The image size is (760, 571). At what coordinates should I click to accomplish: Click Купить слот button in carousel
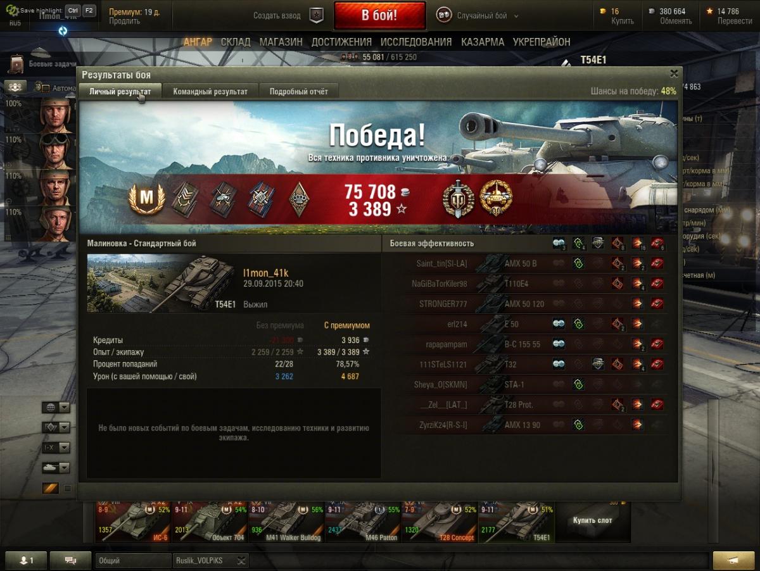click(593, 520)
